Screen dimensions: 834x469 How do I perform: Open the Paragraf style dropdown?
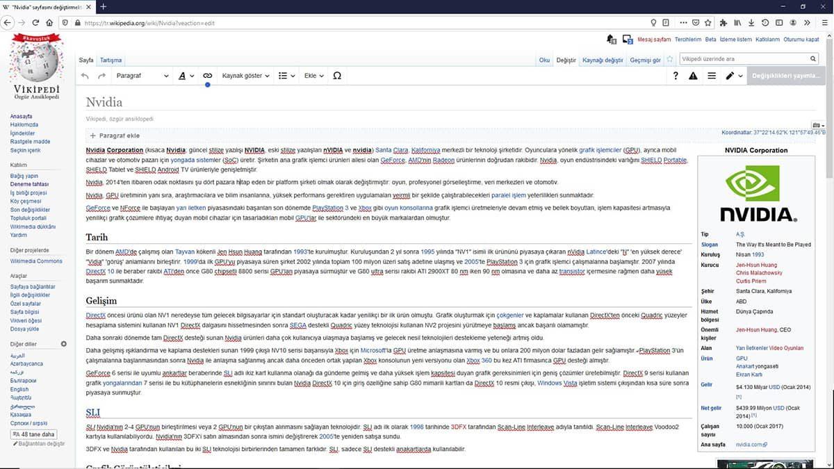pyautogui.click(x=146, y=76)
